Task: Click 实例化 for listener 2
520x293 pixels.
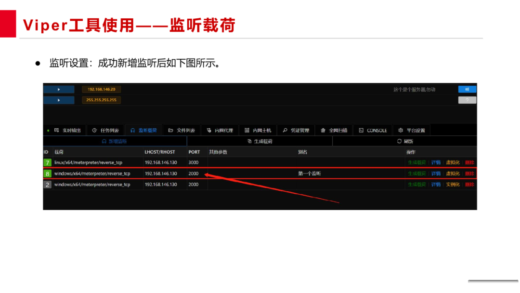Action: coord(453,185)
